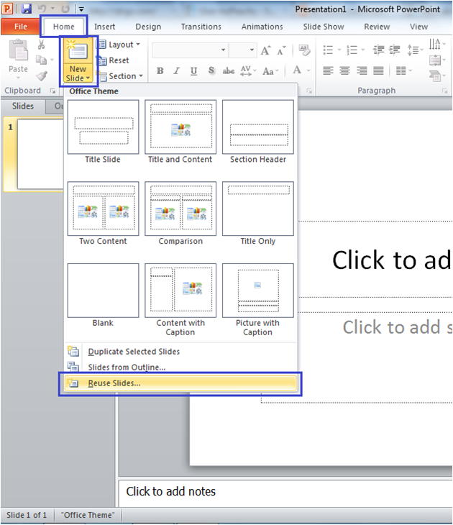453x525 pixels.
Task: Justify the paragraph text
Action: [378, 70]
